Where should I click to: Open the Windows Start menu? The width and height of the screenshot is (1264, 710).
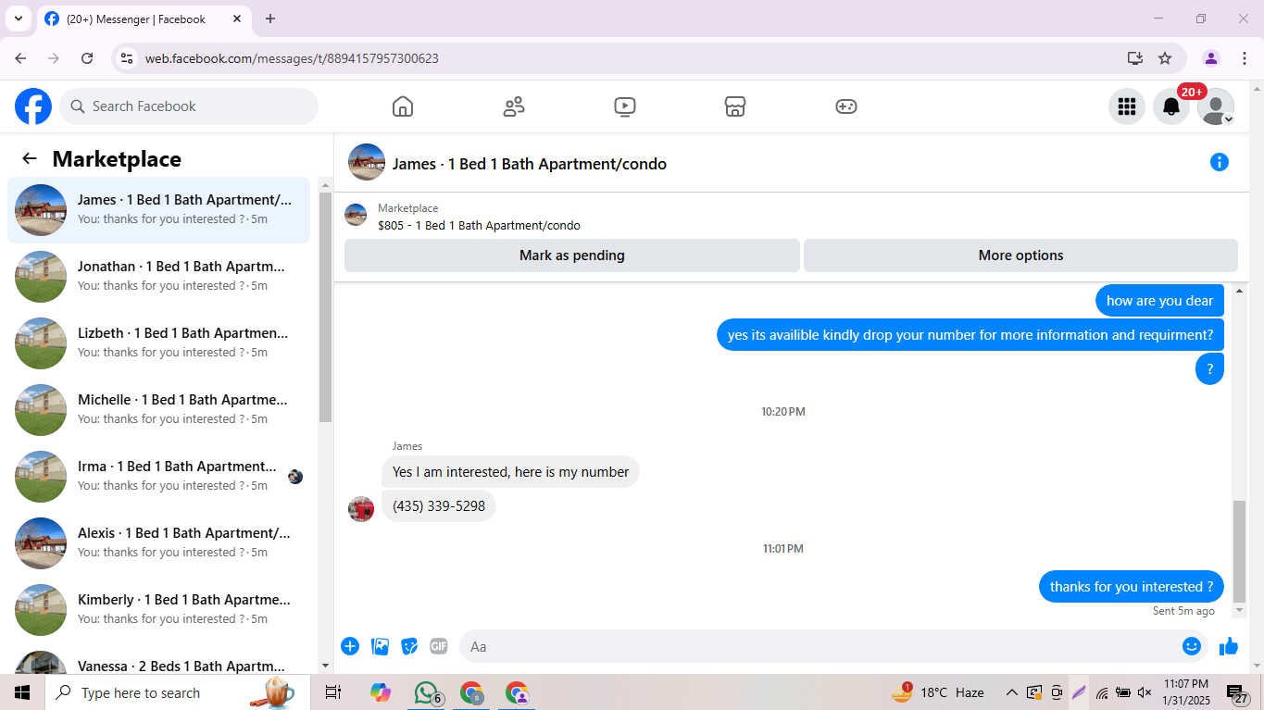[x=22, y=692]
